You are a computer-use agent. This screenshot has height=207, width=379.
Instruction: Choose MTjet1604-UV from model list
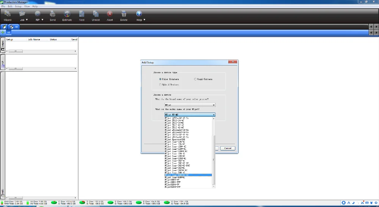[188, 180]
